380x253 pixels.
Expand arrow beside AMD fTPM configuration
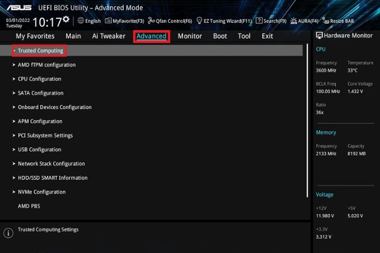click(x=14, y=65)
